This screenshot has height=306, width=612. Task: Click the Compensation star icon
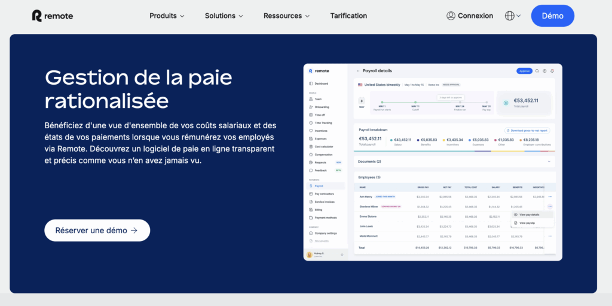pos(311,154)
